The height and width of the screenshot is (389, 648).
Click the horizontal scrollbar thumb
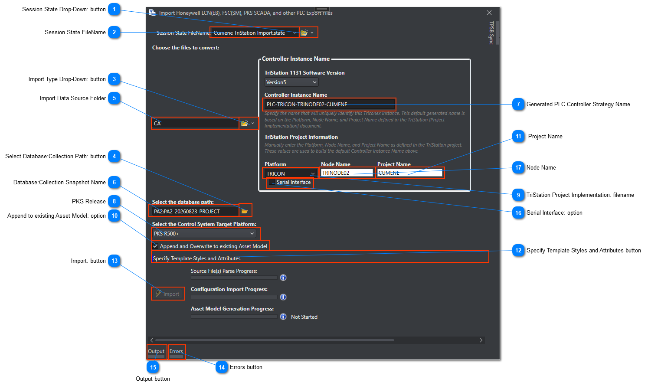point(275,340)
